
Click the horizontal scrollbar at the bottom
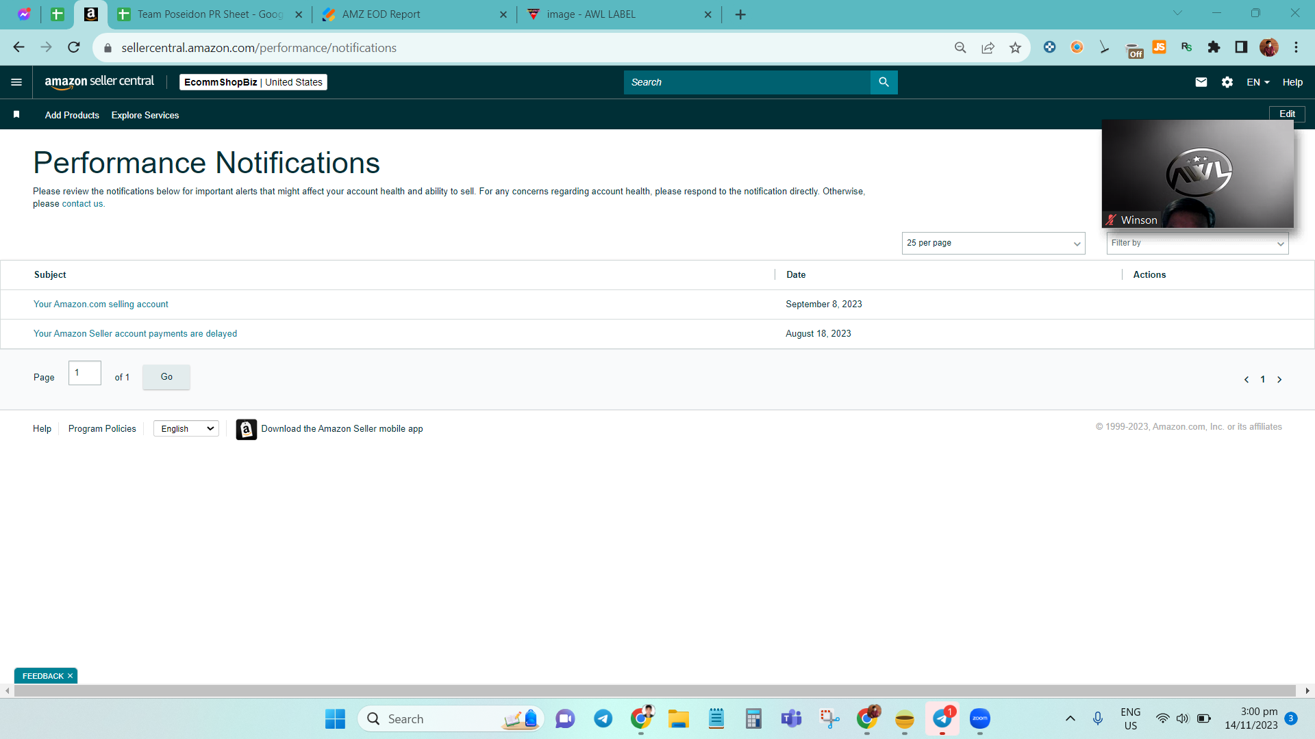(655, 691)
